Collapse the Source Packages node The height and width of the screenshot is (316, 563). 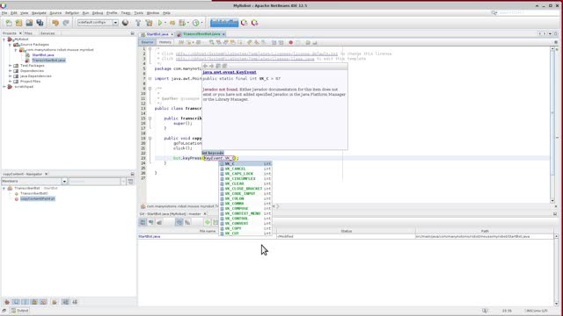tap(10, 45)
